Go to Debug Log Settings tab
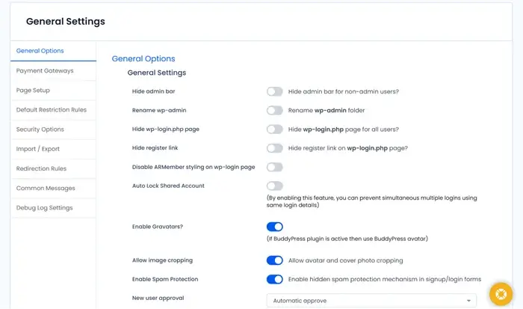The width and height of the screenshot is (523, 309). 45,207
